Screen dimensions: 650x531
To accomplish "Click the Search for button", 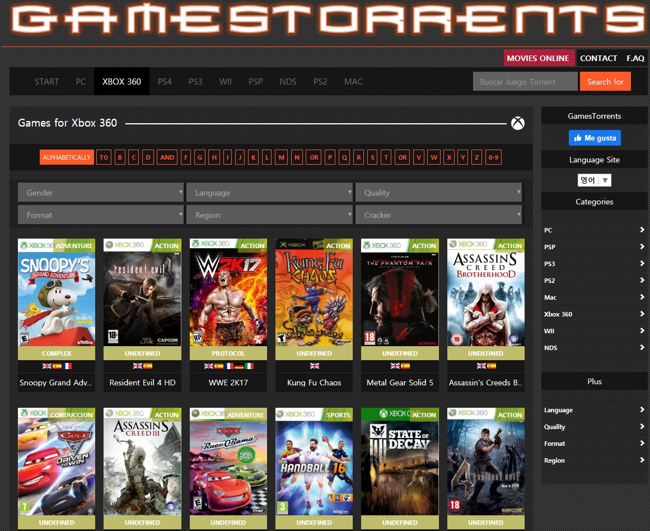I will (605, 81).
